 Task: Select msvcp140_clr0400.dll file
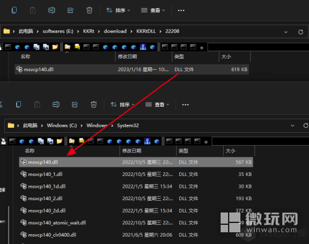[x=136, y=235]
